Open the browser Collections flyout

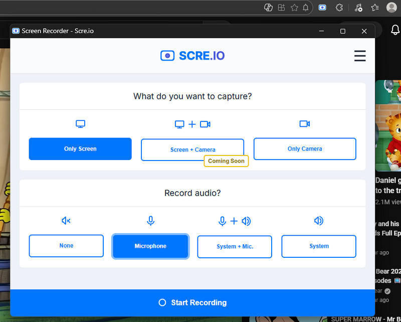coord(281,8)
